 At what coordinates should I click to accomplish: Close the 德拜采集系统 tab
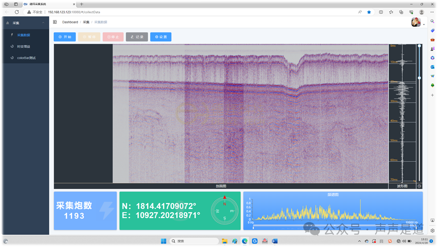(x=74, y=4)
